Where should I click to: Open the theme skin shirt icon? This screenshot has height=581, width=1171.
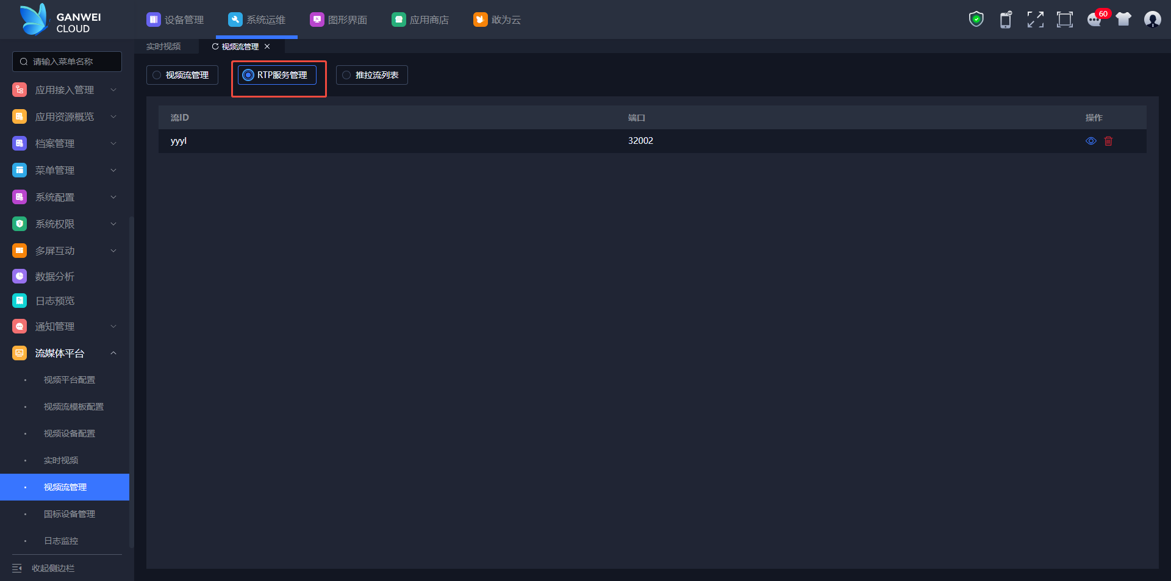click(1123, 20)
